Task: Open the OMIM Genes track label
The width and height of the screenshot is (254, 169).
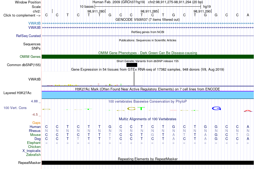Action: [x=30, y=57]
